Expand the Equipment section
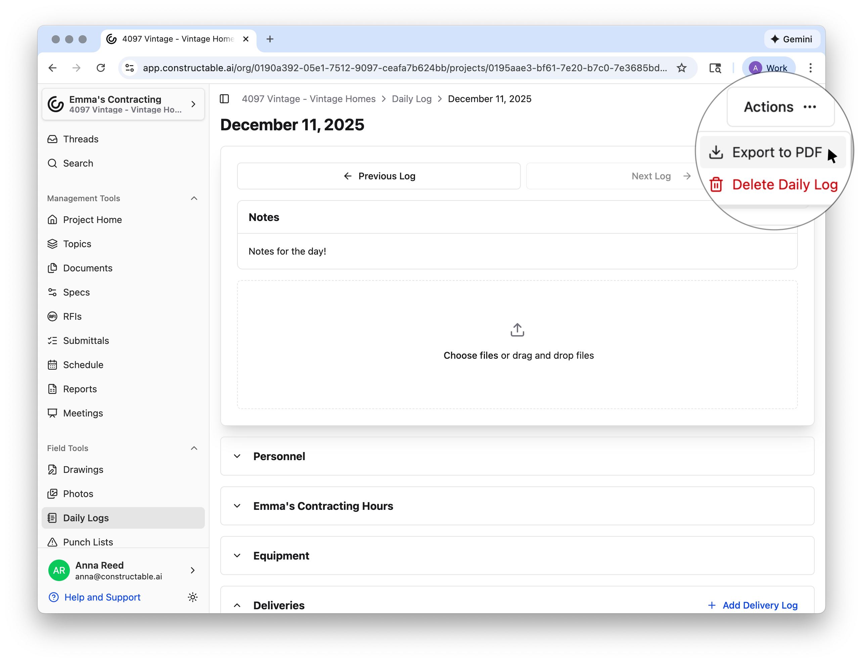The image size is (863, 663). (x=517, y=555)
